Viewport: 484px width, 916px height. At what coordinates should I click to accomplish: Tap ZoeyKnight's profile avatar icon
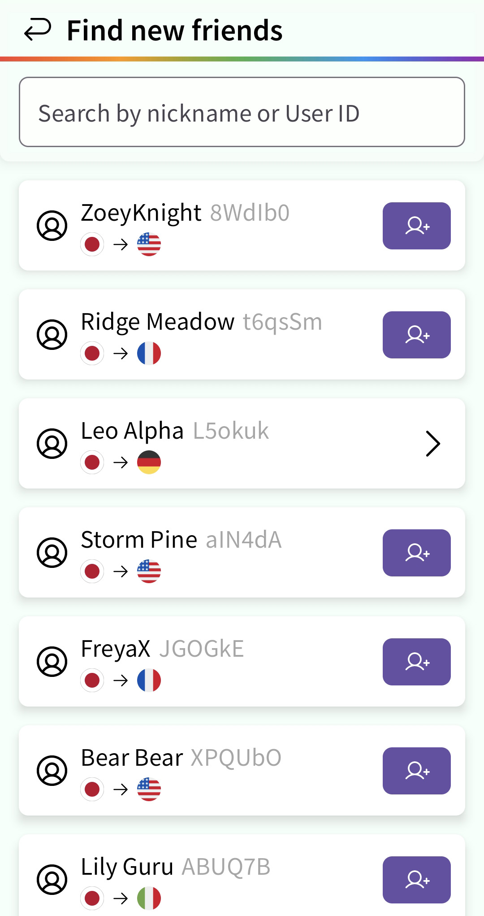(52, 226)
